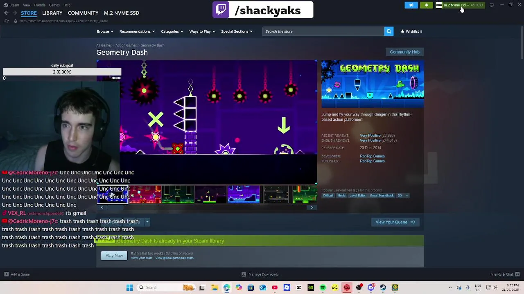
Task: Show hidden system tray icons
Action: (x=450, y=287)
